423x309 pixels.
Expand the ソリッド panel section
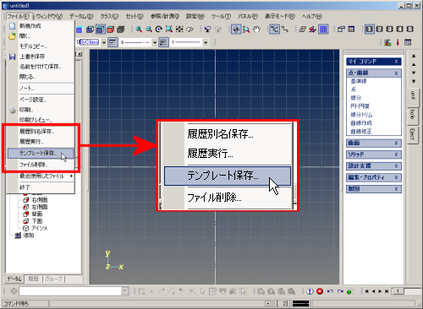(374, 154)
